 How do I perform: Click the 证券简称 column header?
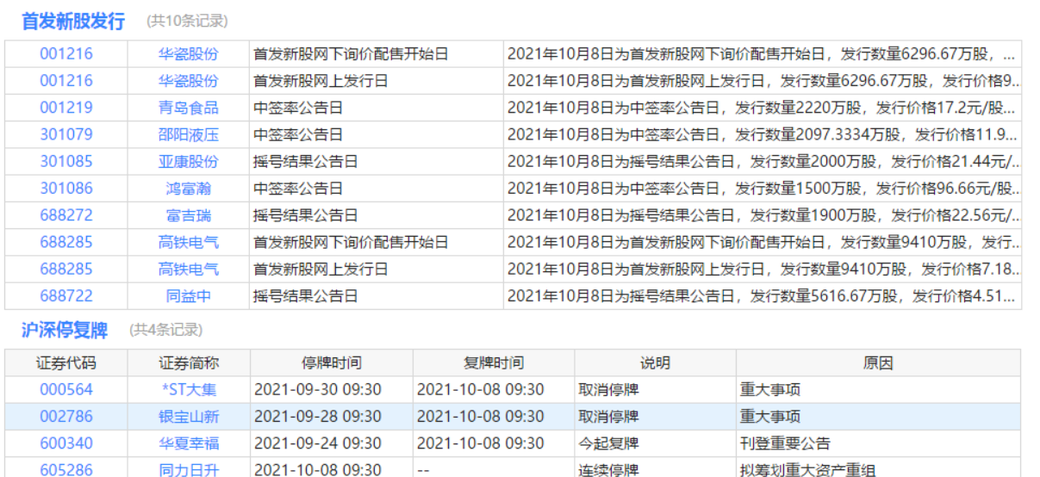(189, 363)
